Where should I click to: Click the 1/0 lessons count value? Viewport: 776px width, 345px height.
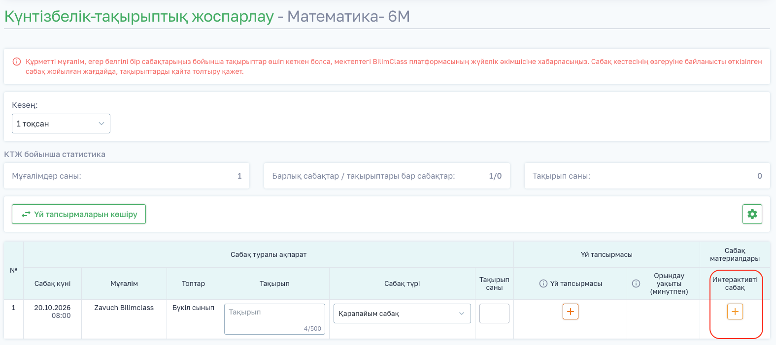(495, 176)
